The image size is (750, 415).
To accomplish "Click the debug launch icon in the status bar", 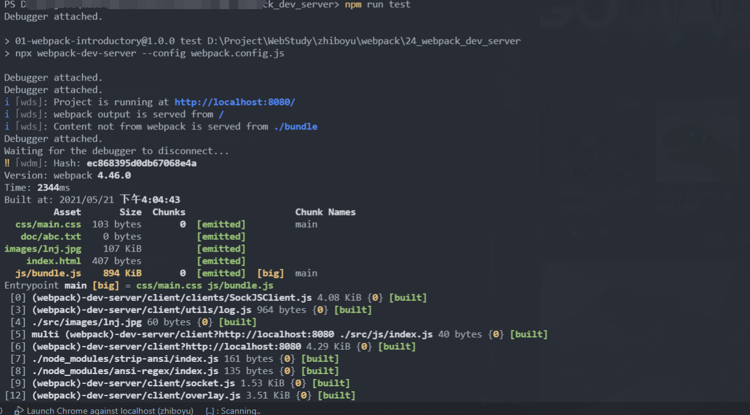I will point(19,411).
